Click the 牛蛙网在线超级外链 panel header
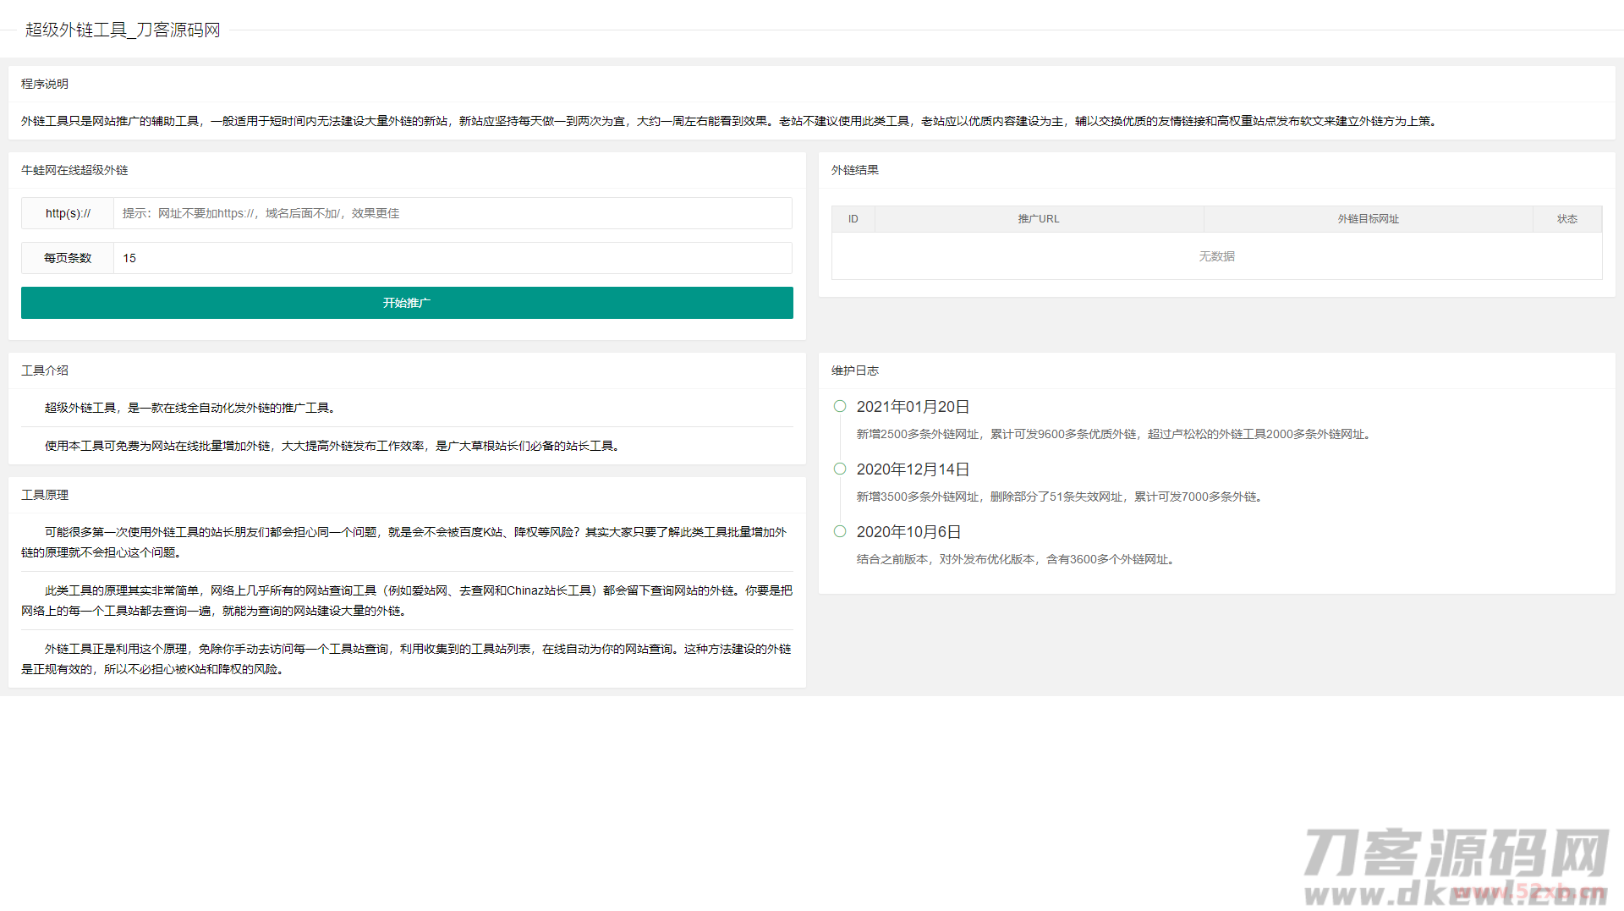This screenshot has width=1624, height=911. pos(74,170)
